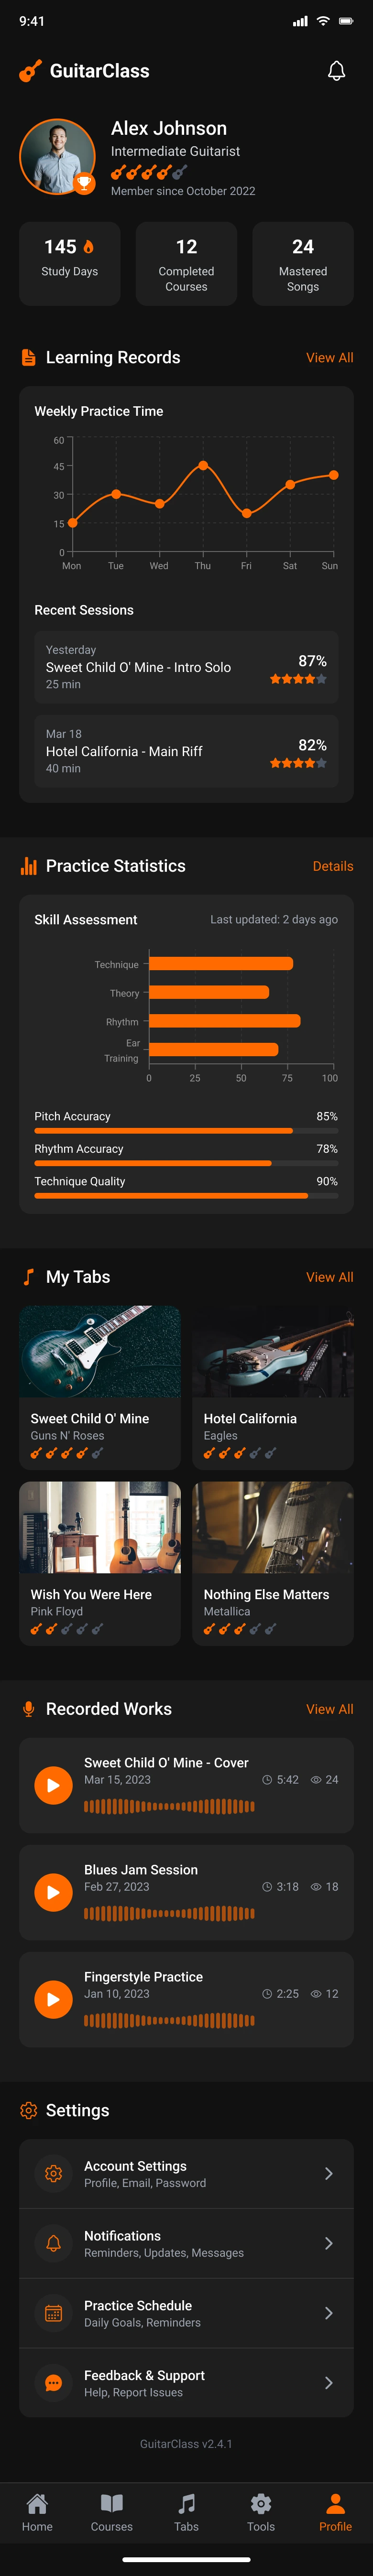Screen dimensions: 373x2576
Task: Go to the Tools tab
Action: click(261, 2511)
